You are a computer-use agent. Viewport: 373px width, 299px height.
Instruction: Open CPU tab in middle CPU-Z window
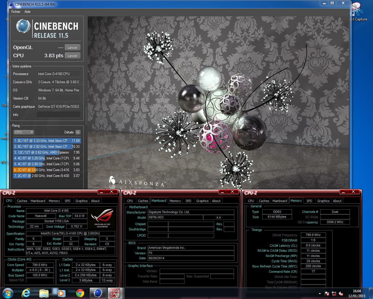[x=130, y=201]
